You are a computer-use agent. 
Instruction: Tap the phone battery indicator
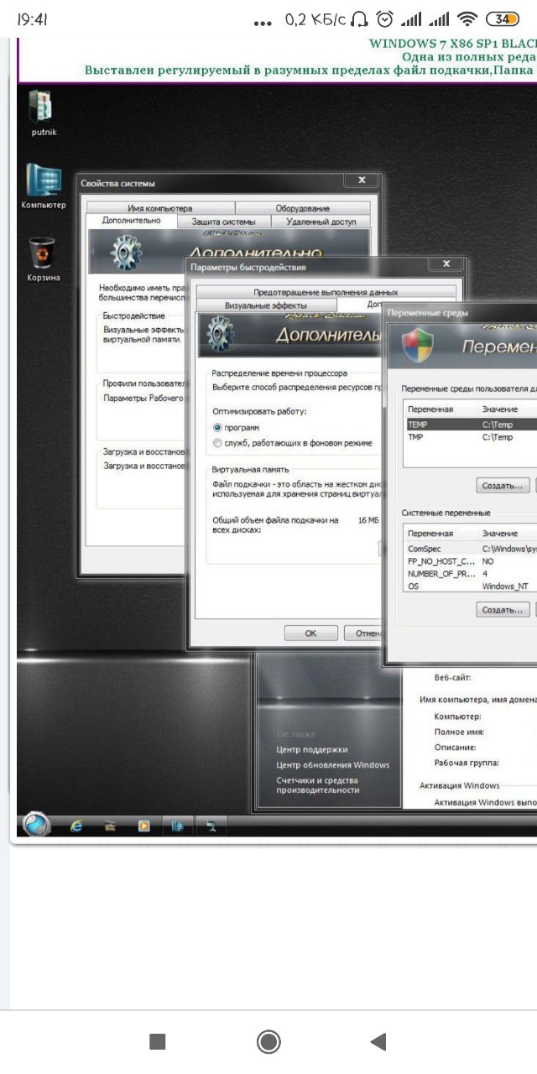click(x=502, y=18)
